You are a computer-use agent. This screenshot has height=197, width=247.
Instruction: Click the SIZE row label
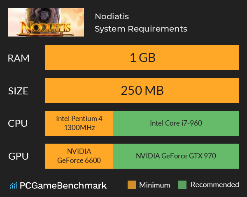pyautogui.click(x=18, y=91)
